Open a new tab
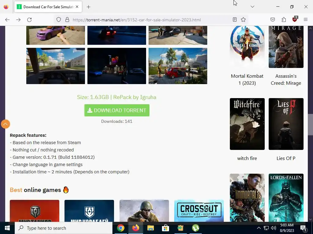 tap(89, 7)
